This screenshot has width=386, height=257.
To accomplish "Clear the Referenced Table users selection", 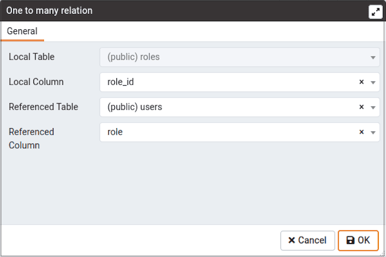I will [361, 107].
